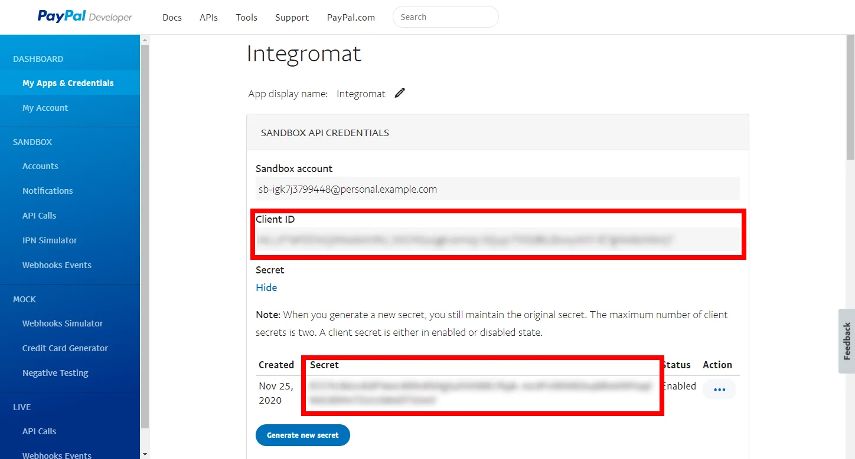Open the three-dot Action menu for secret
The image size is (855, 459).
[x=719, y=389]
